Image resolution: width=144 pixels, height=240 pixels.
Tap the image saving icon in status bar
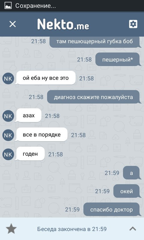pos(8,6)
